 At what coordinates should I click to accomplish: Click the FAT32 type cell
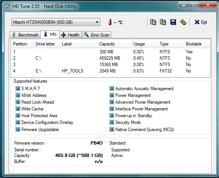coord(166,71)
